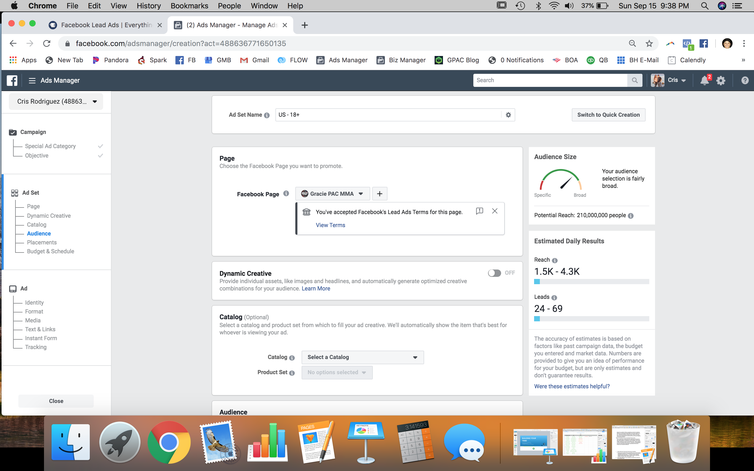Viewport: 754px width, 471px height.
Task: Open the Cris Rodriguez account selector
Action: [x=56, y=102]
